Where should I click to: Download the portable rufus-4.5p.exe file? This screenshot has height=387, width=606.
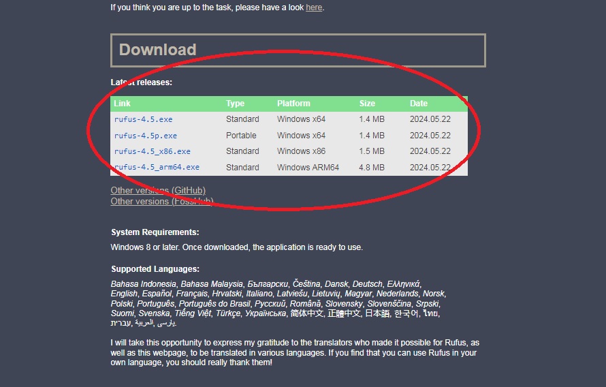[x=145, y=136]
